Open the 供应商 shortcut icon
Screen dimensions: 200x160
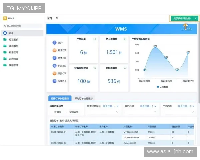55,66
